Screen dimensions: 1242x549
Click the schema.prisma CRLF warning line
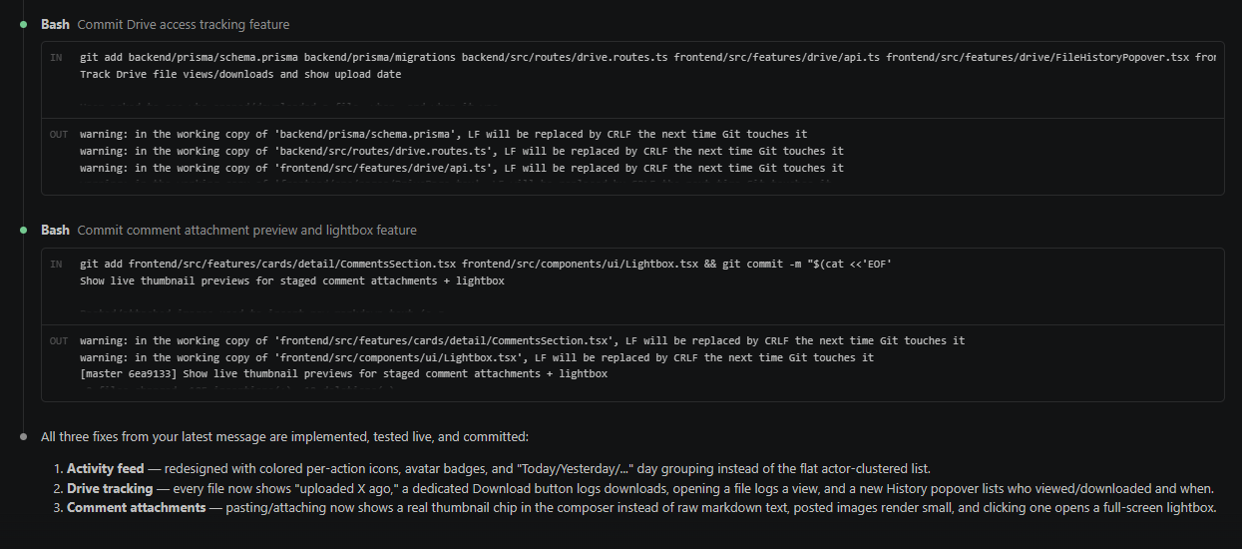click(x=443, y=134)
